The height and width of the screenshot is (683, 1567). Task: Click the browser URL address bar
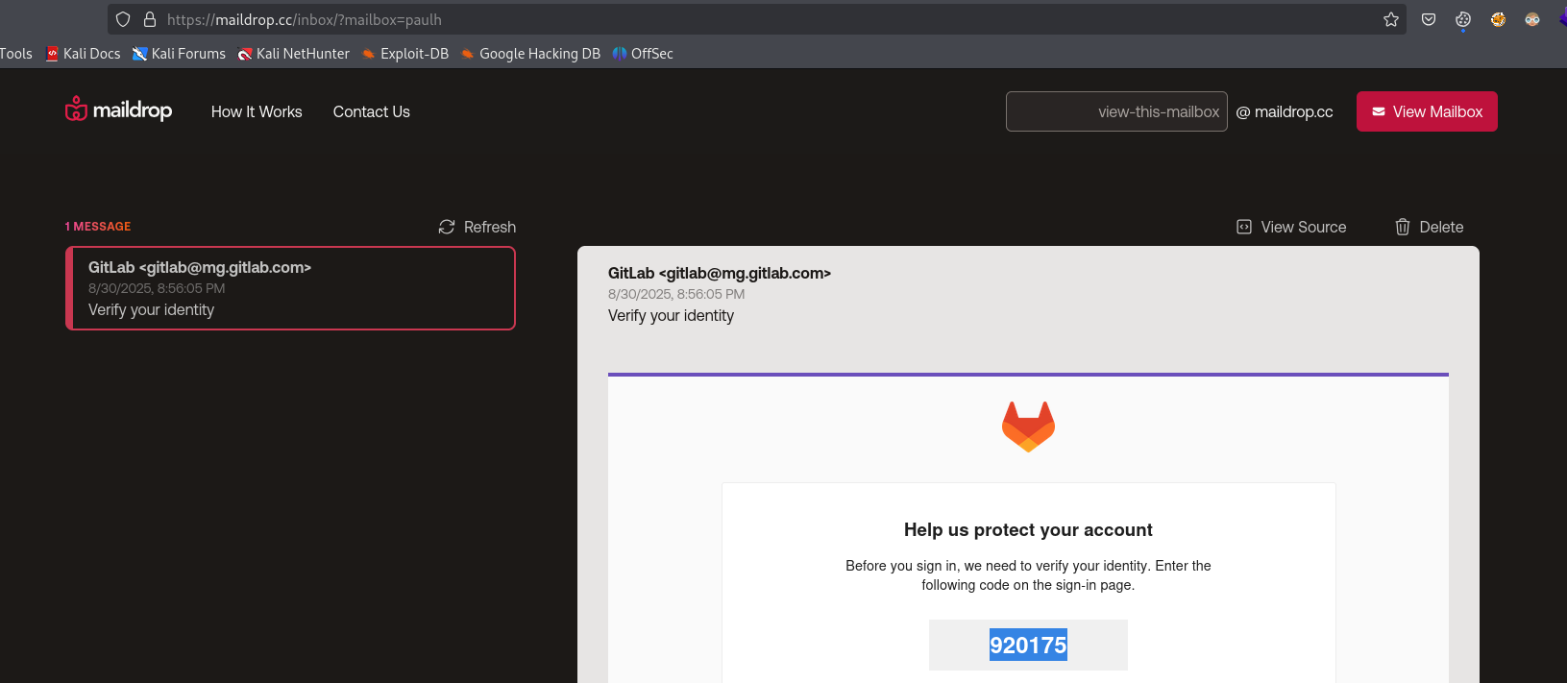point(756,19)
